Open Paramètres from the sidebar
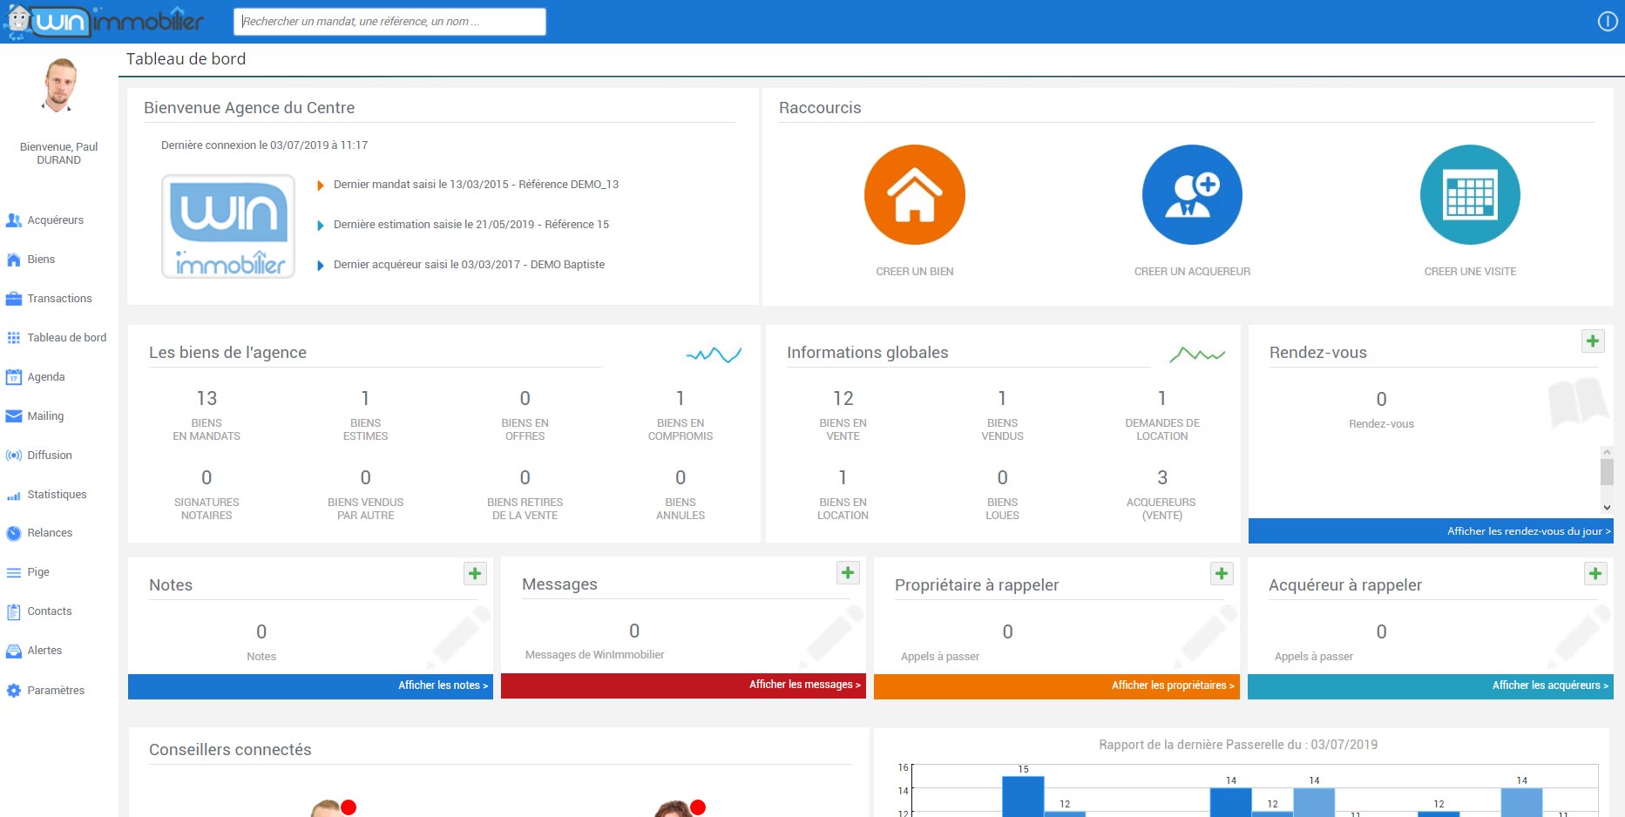The height and width of the screenshot is (817, 1625). coord(56,691)
